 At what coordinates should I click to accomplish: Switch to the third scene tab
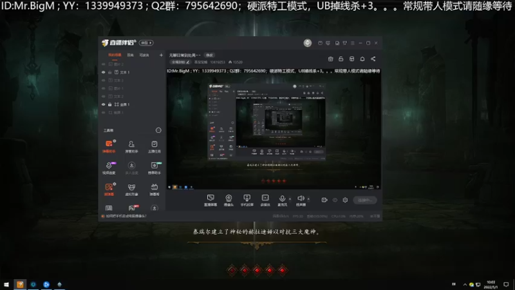(144, 55)
